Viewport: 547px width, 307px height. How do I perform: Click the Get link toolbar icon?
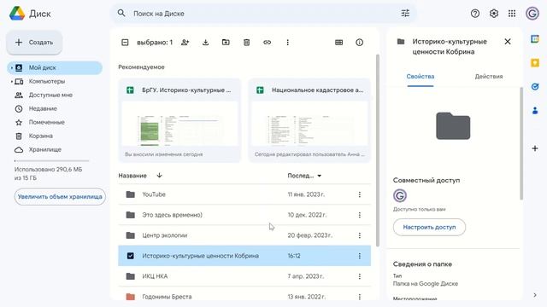point(267,43)
